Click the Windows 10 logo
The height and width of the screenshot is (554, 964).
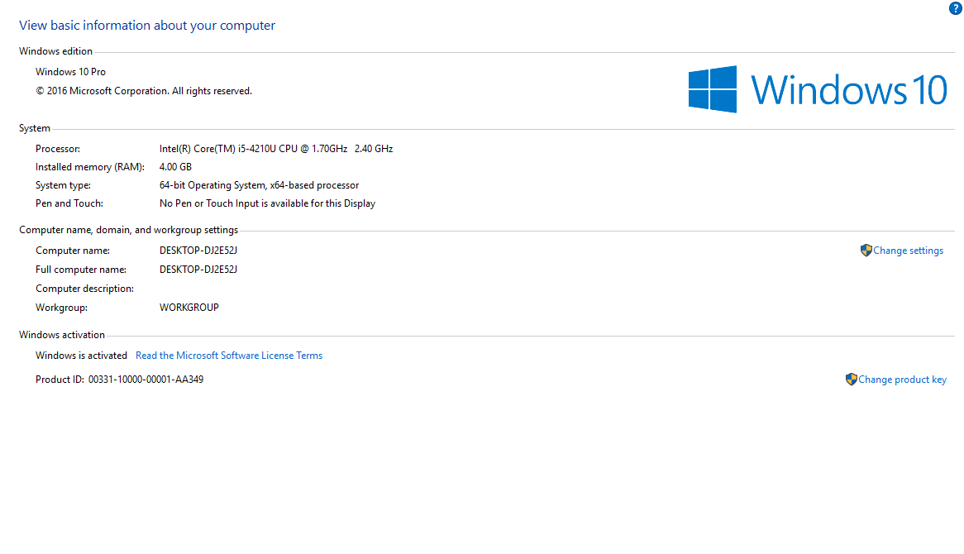817,90
